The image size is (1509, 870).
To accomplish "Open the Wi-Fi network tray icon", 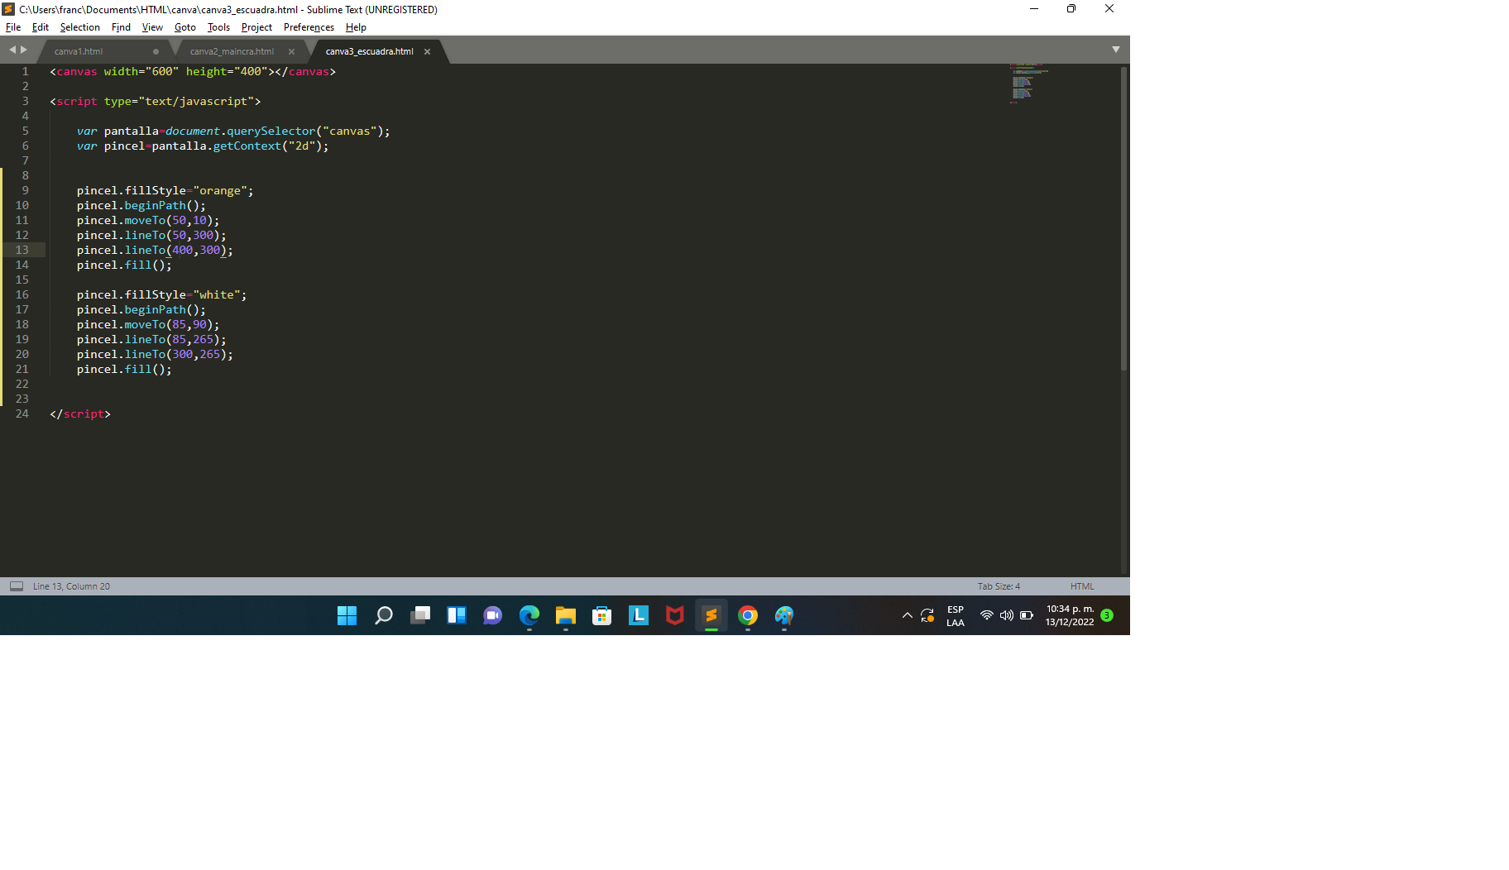I will (x=987, y=615).
